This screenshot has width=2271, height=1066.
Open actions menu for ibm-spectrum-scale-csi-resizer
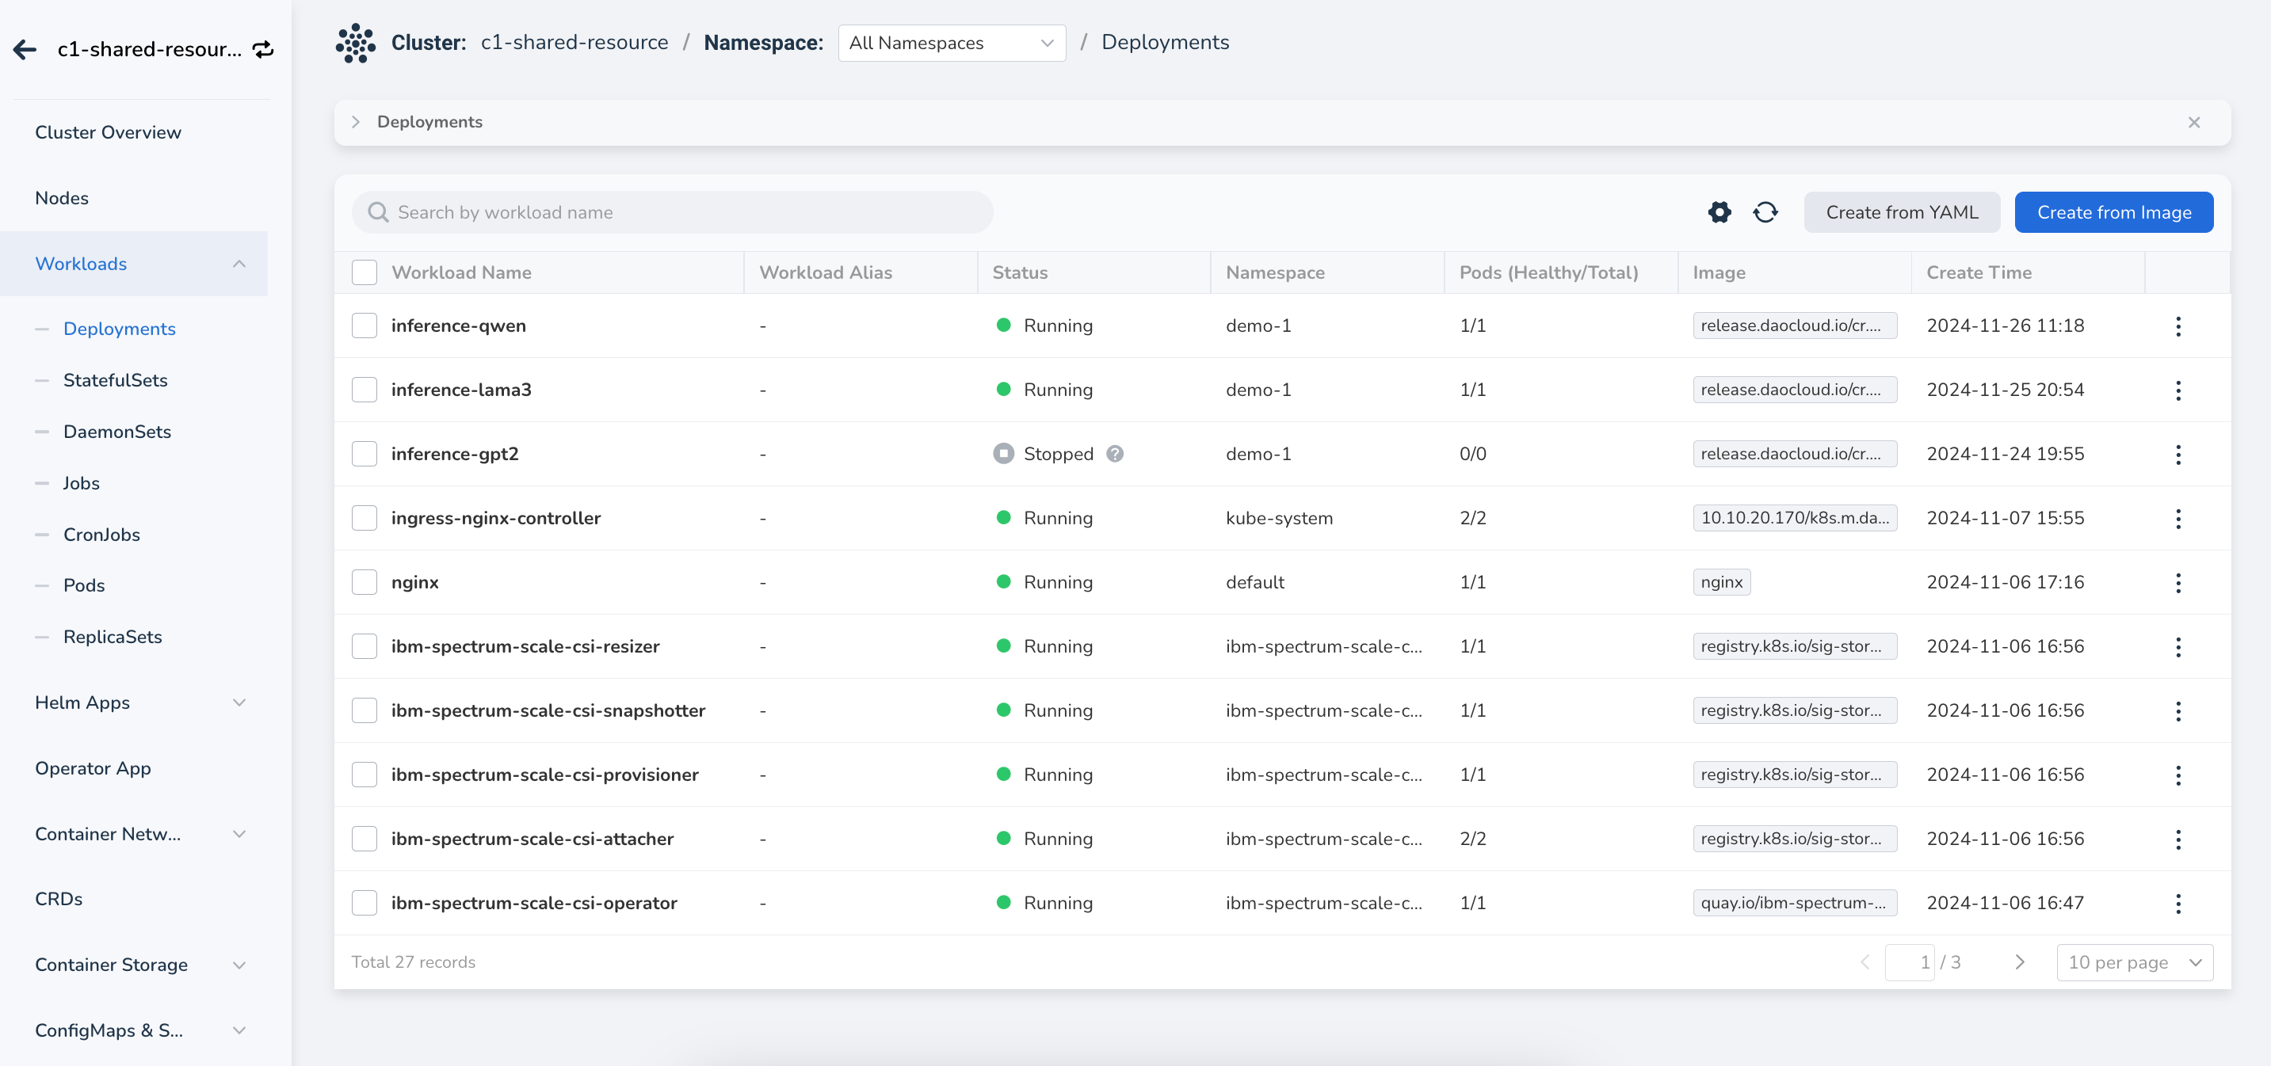click(2177, 646)
